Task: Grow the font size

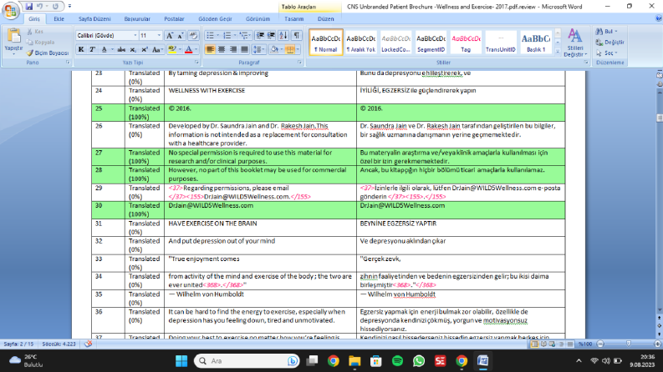Action: tap(170, 35)
